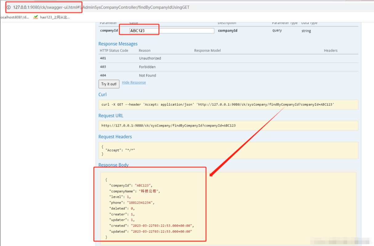Screen dimensions: 374x246
Task: Click the 403 status code cell
Action: [x=103, y=67]
